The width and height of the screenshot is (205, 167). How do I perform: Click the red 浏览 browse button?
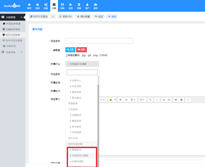[x=81, y=50]
